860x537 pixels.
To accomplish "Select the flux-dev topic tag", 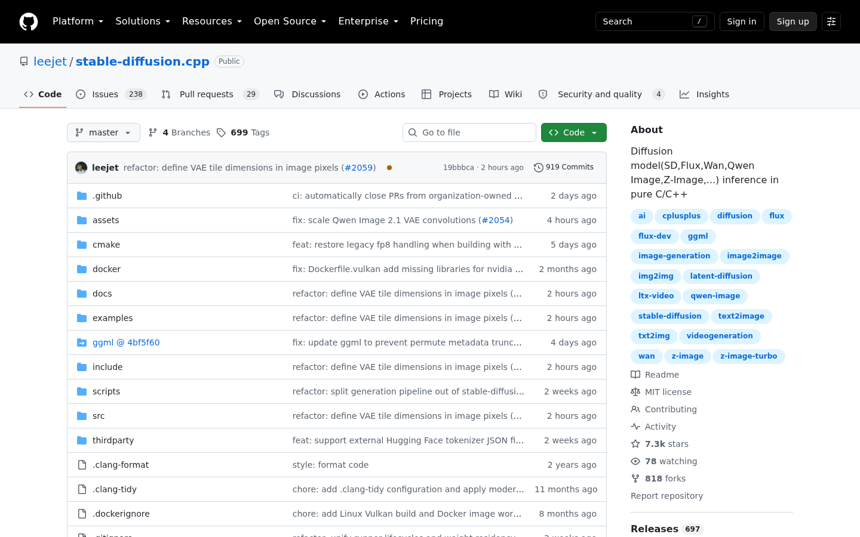I will (655, 236).
